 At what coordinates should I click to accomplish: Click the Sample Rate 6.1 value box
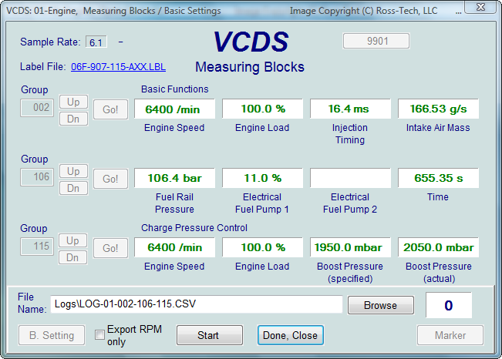click(96, 42)
